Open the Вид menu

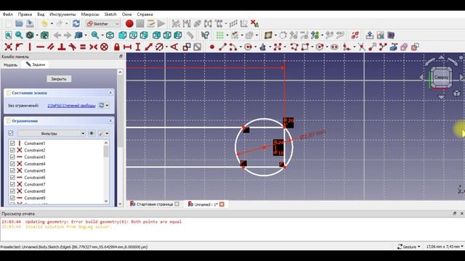coord(41,14)
